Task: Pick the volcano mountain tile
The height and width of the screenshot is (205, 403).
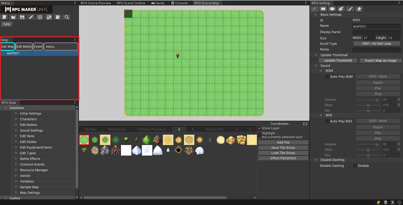Action: [116, 150]
